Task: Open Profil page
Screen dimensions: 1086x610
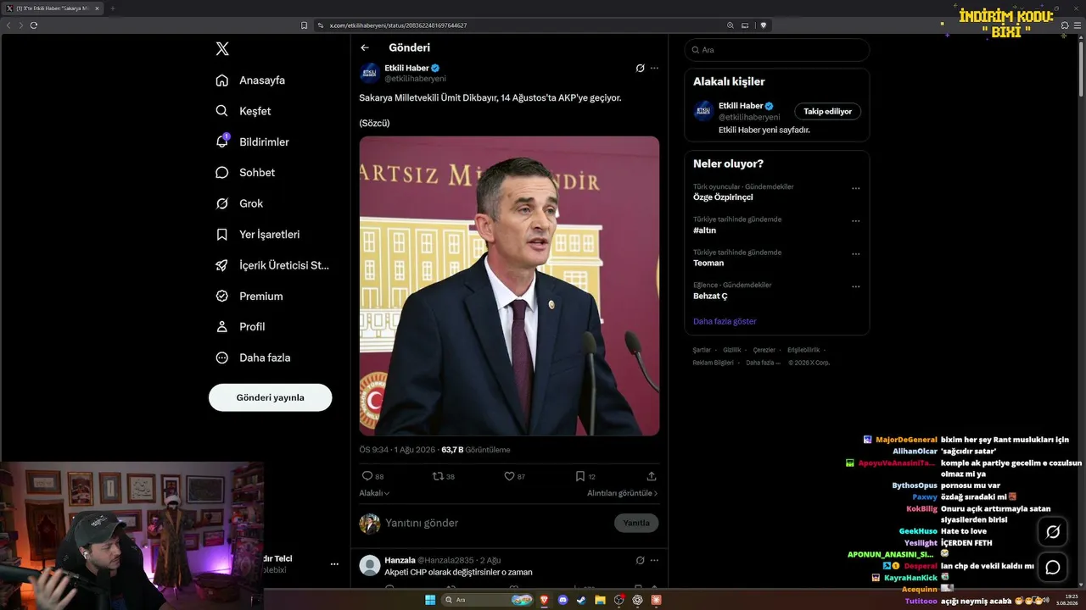Action: [240, 327]
